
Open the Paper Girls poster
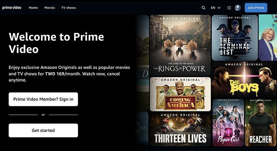(x=228, y=122)
